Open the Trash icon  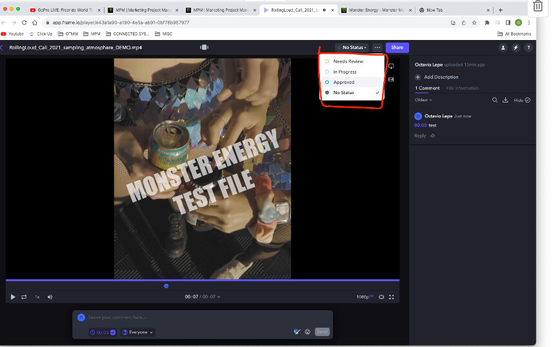pos(538,6)
